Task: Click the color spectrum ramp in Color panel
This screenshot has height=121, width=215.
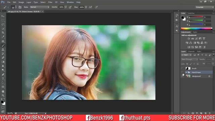Action: pyautogui.click(x=197, y=29)
